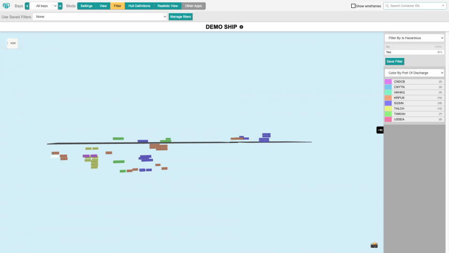Select the hazardous 'No' filter row
The image size is (449, 253).
click(x=414, y=47)
